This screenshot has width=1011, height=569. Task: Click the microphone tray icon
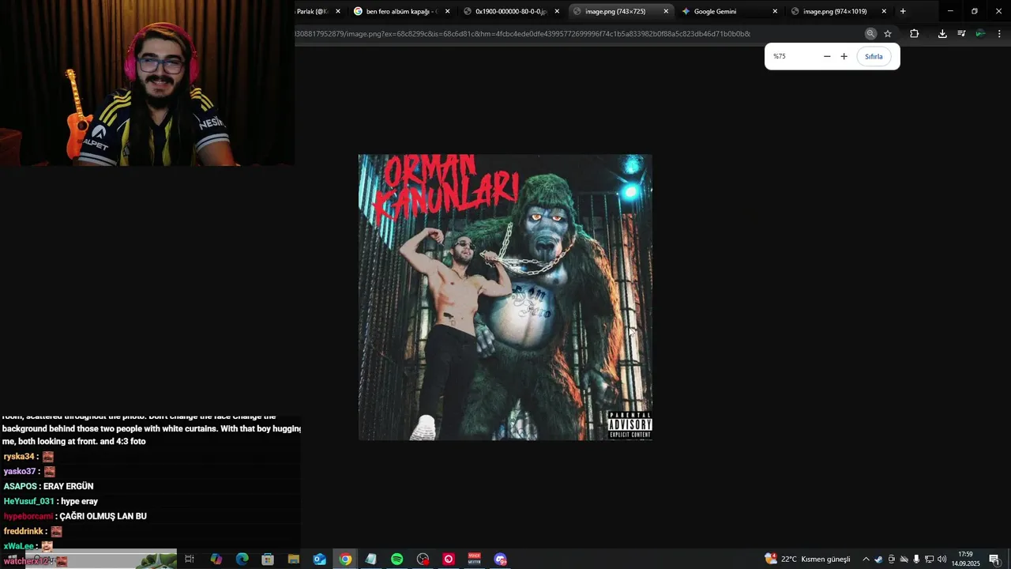click(916, 559)
